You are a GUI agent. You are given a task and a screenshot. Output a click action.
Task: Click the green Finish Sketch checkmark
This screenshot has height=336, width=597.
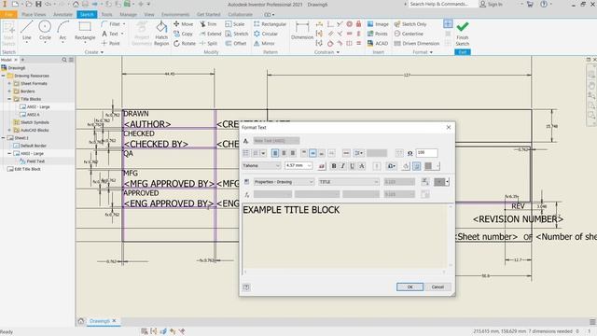coord(463,27)
